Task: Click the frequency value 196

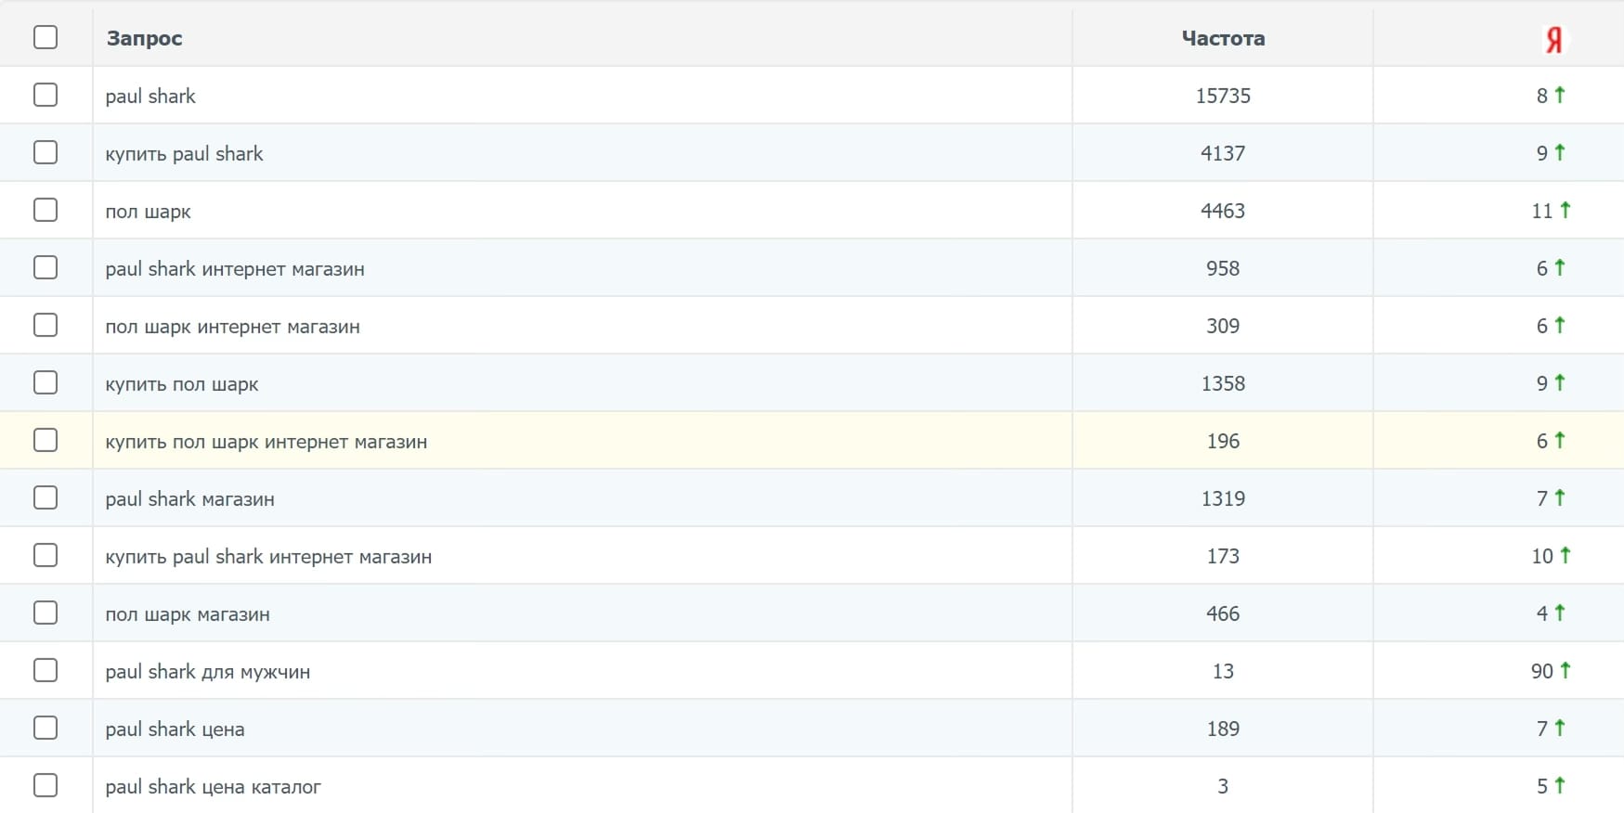Action: (x=1223, y=441)
